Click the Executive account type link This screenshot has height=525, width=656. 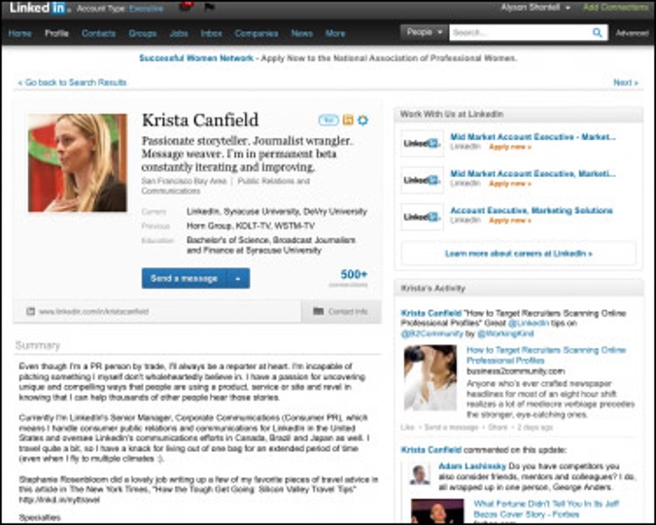[146, 8]
